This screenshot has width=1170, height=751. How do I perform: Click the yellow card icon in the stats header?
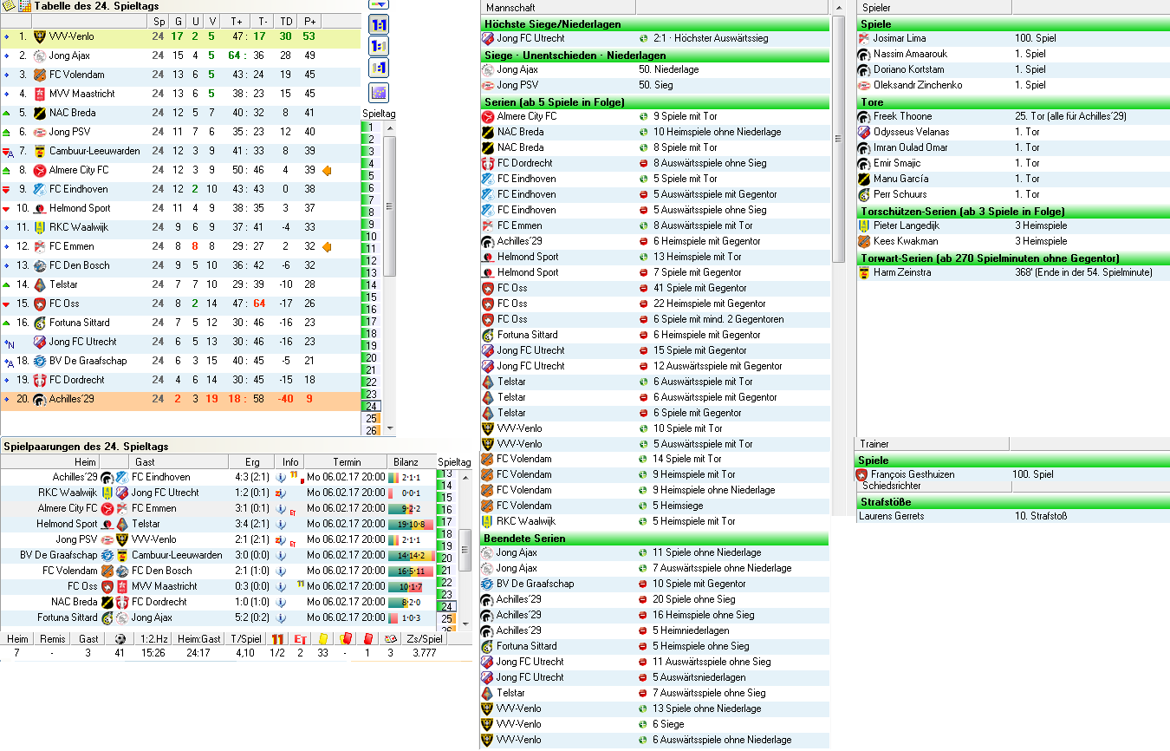(322, 639)
